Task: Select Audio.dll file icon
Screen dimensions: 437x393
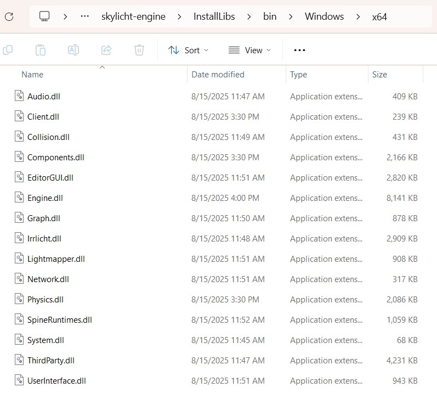Action: pyautogui.click(x=19, y=96)
